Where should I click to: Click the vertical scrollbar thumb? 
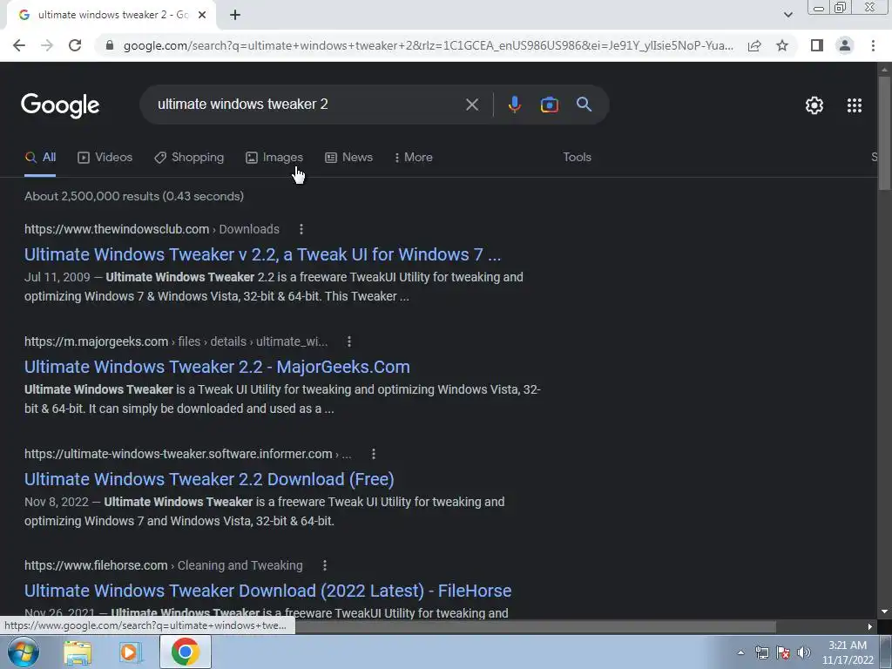coord(884,132)
